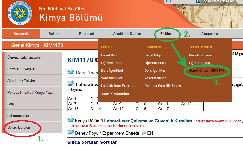243x148 pixels.
Task: Open the Personel dropdown menu
Action: [86, 34]
